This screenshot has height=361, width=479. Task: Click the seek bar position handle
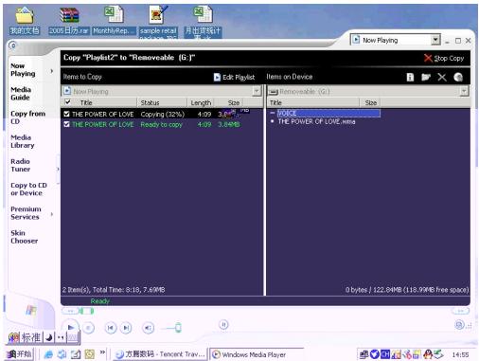pyautogui.click(x=86, y=311)
